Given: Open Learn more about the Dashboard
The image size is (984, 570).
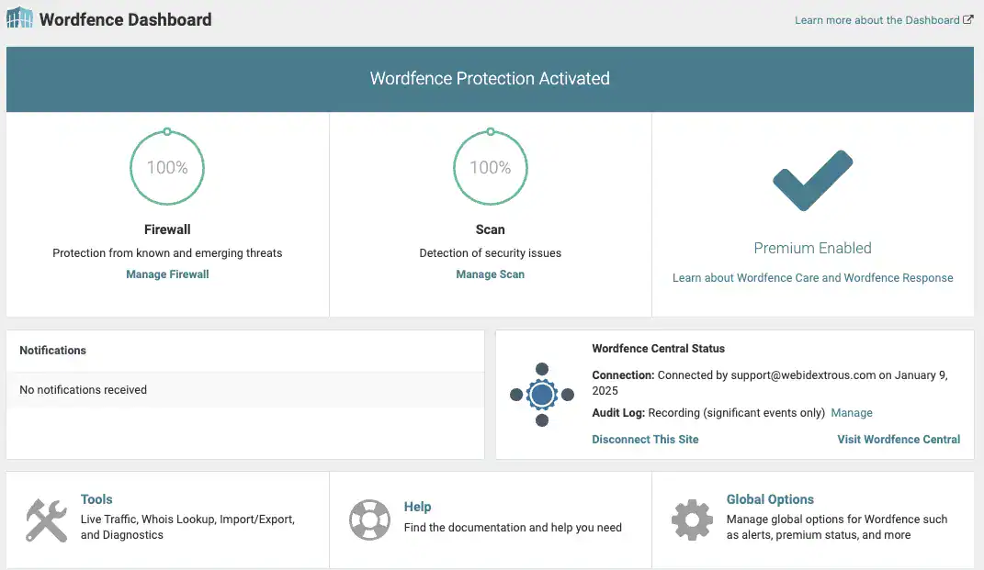Looking at the screenshot, I should pyautogui.click(x=877, y=20).
